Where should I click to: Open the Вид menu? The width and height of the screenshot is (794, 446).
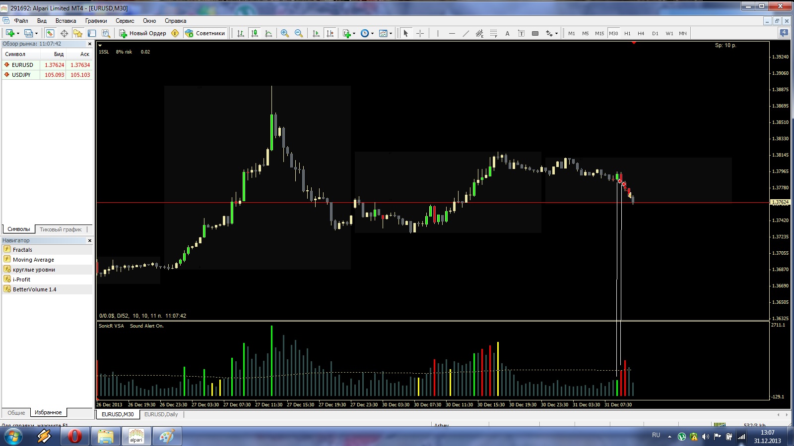(x=42, y=21)
